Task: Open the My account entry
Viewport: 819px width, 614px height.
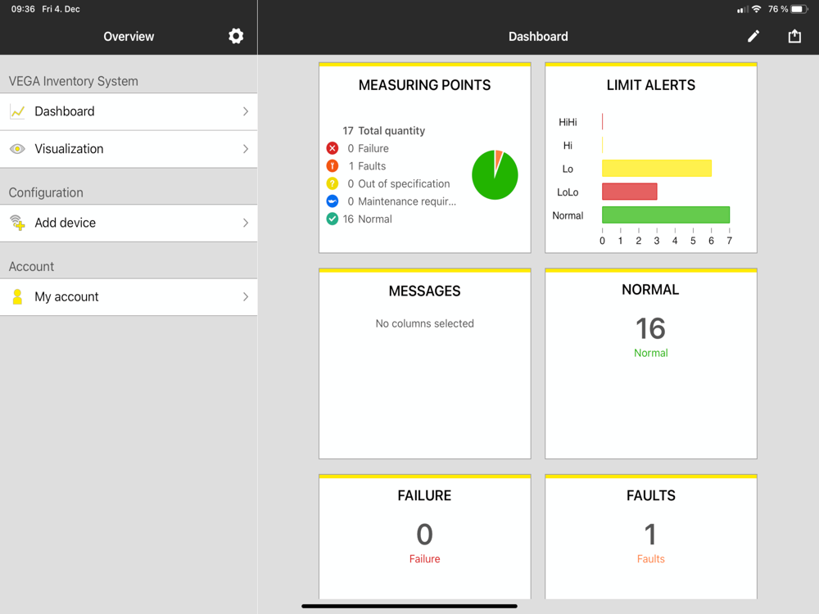Action: coord(129,297)
